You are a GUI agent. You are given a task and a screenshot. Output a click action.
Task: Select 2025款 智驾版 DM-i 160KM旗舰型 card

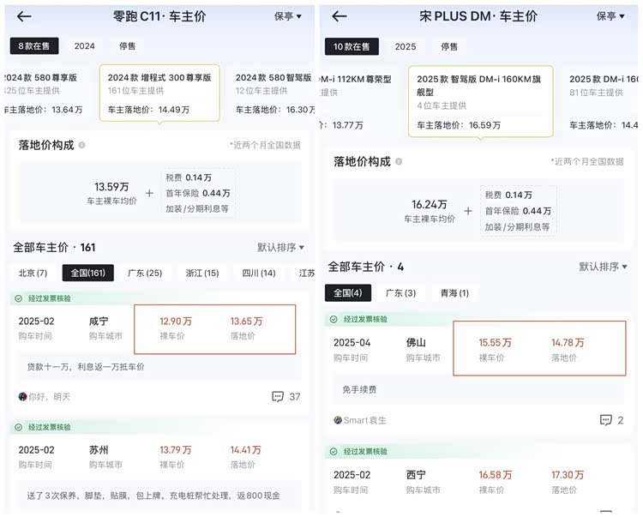click(482, 100)
